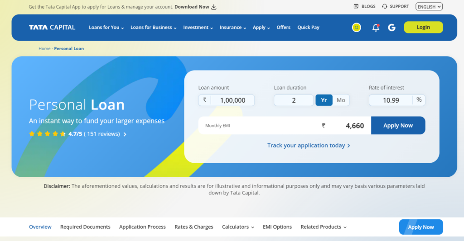464x241 pixels.
Task: Click the SUPPORT link text
Action: (399, 6)
